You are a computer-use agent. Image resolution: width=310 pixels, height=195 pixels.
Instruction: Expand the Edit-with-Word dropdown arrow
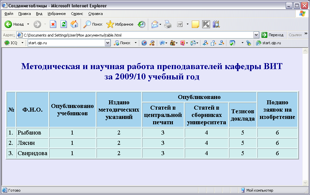pyautogui.click(x=187, y=24)
